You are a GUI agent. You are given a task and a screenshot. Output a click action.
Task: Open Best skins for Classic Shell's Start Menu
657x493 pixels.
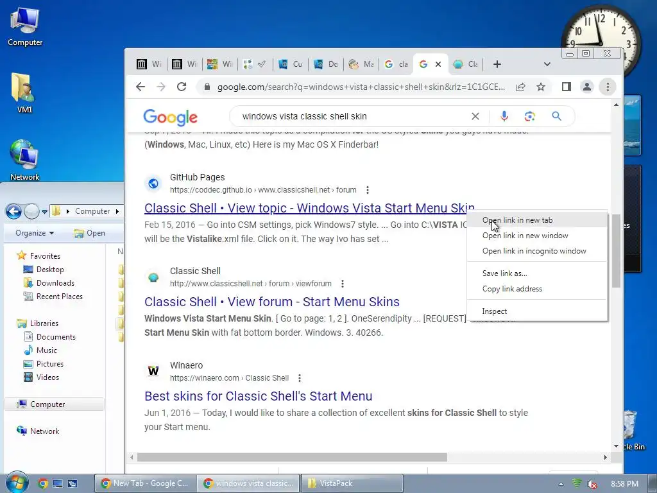click(x=258, y=396)
